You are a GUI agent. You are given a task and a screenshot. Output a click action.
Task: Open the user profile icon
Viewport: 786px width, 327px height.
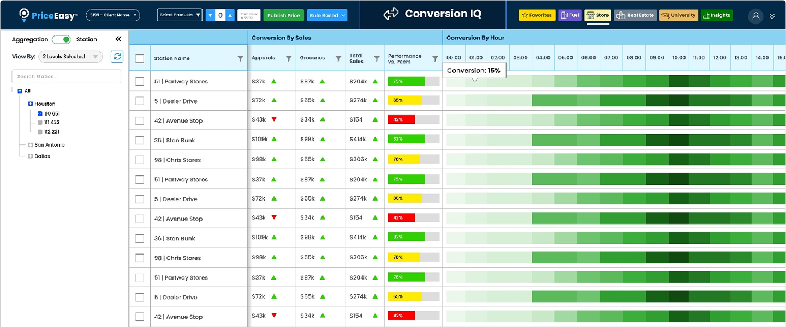[755, 16]
